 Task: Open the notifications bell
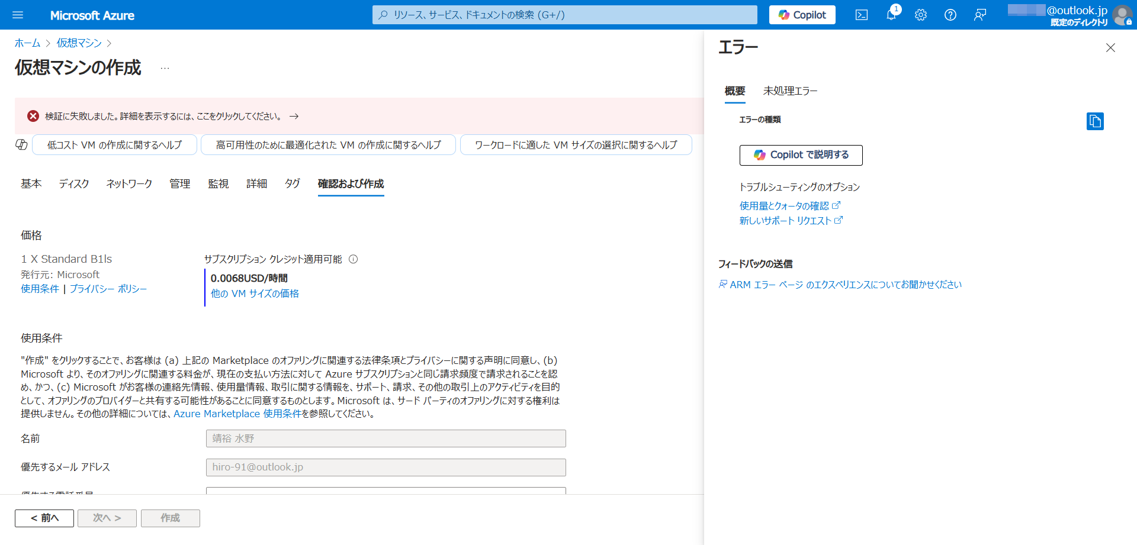[891, 15]
